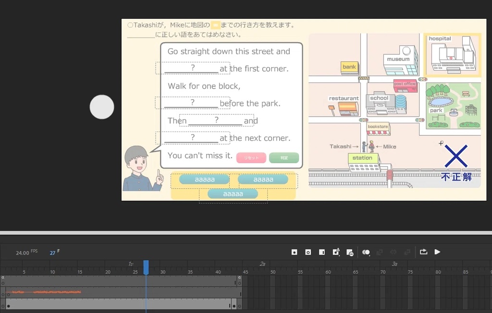Click the Create Shape Tween icon
This screenshot has height=313, width=492.
coord(406,252)
